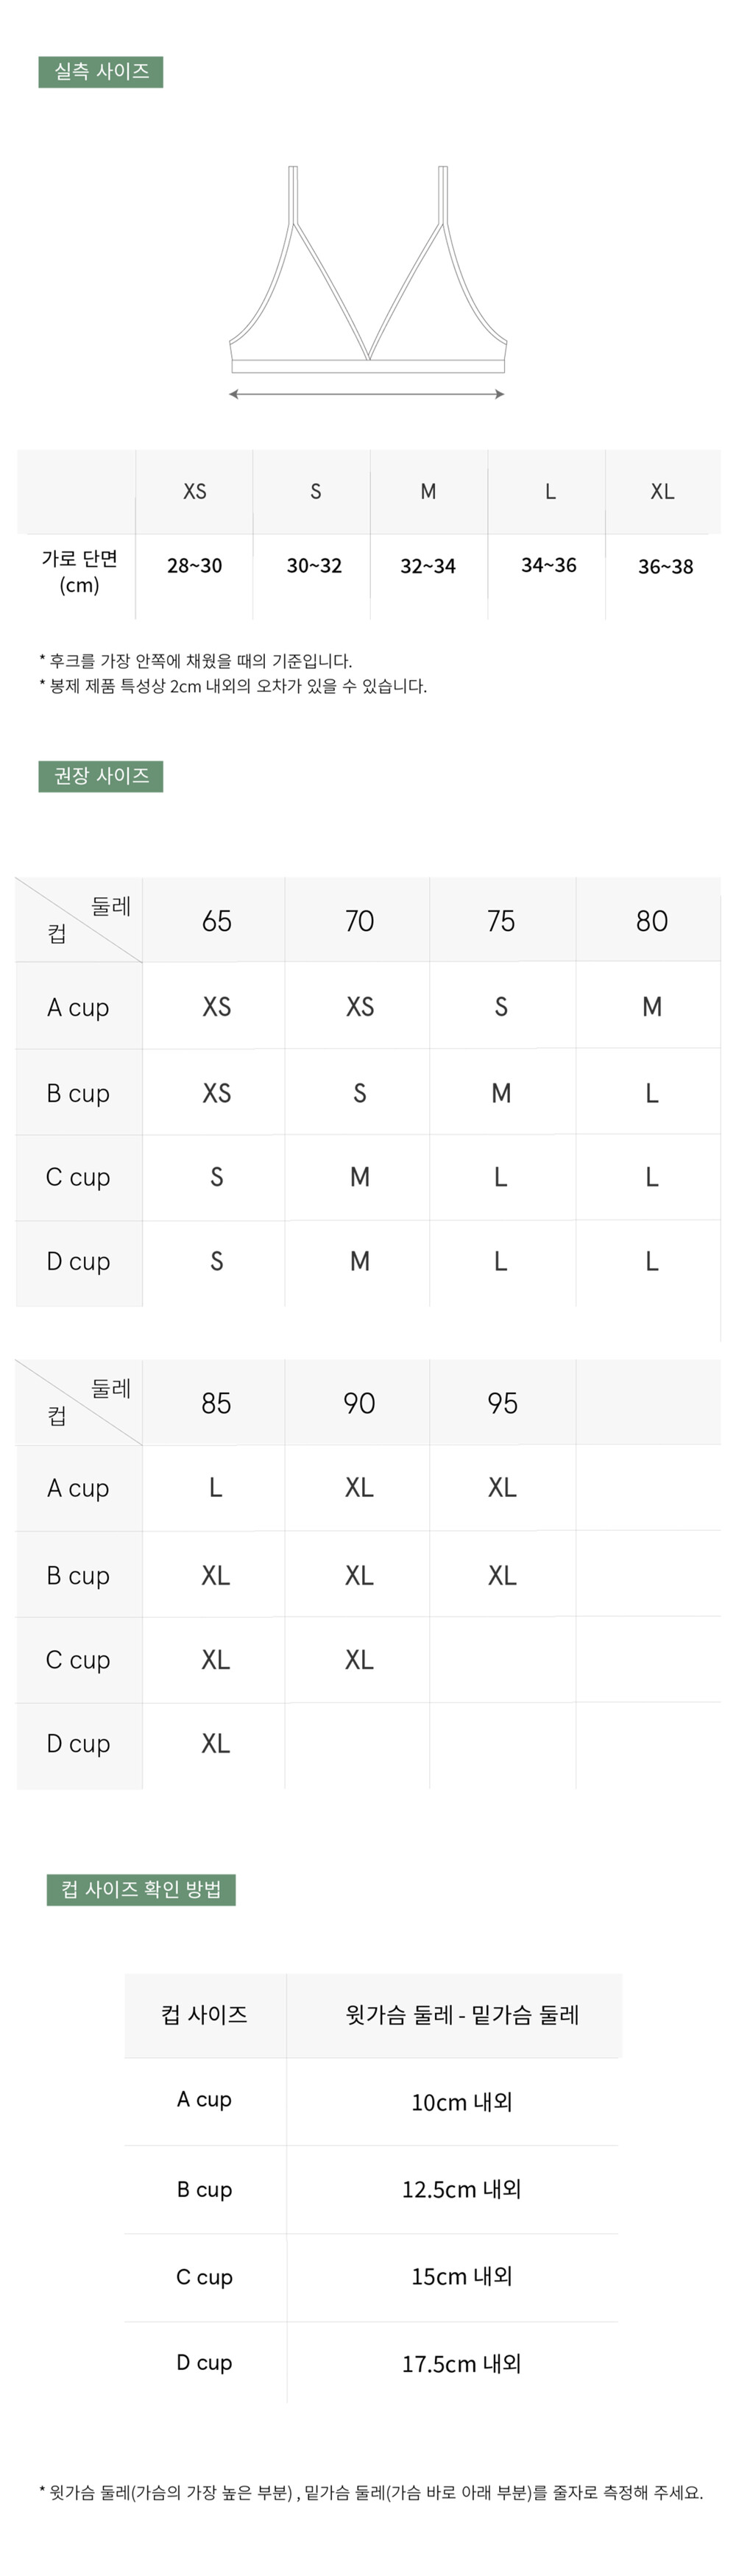Viewport: 736px width, 2576px height.
Task: Click the 90 band size column header
Action: click(x=358, y=1403)
